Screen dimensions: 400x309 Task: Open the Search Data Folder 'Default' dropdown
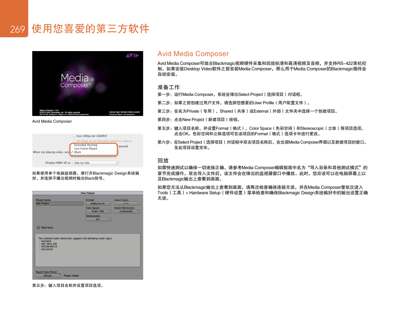[x=49, y=276]
